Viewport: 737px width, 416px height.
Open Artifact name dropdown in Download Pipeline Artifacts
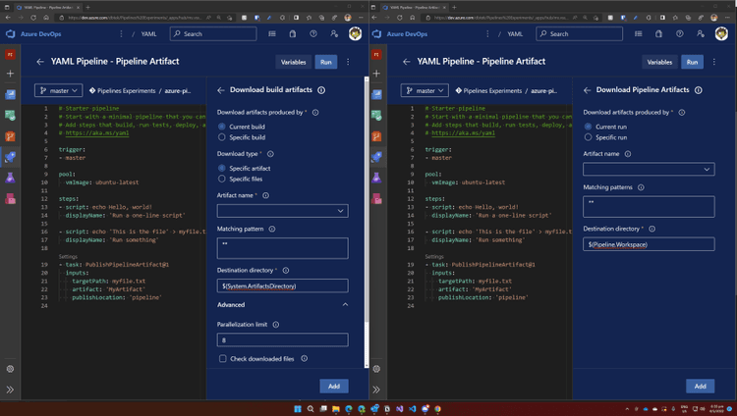click(x=649, y=169)
